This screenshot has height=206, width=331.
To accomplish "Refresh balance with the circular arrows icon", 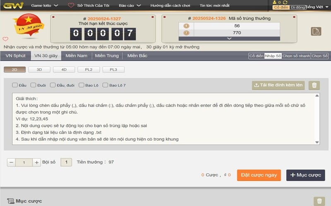I will [285, 2].
